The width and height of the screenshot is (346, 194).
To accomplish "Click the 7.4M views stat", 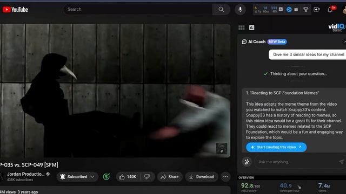I will point(324,185).
